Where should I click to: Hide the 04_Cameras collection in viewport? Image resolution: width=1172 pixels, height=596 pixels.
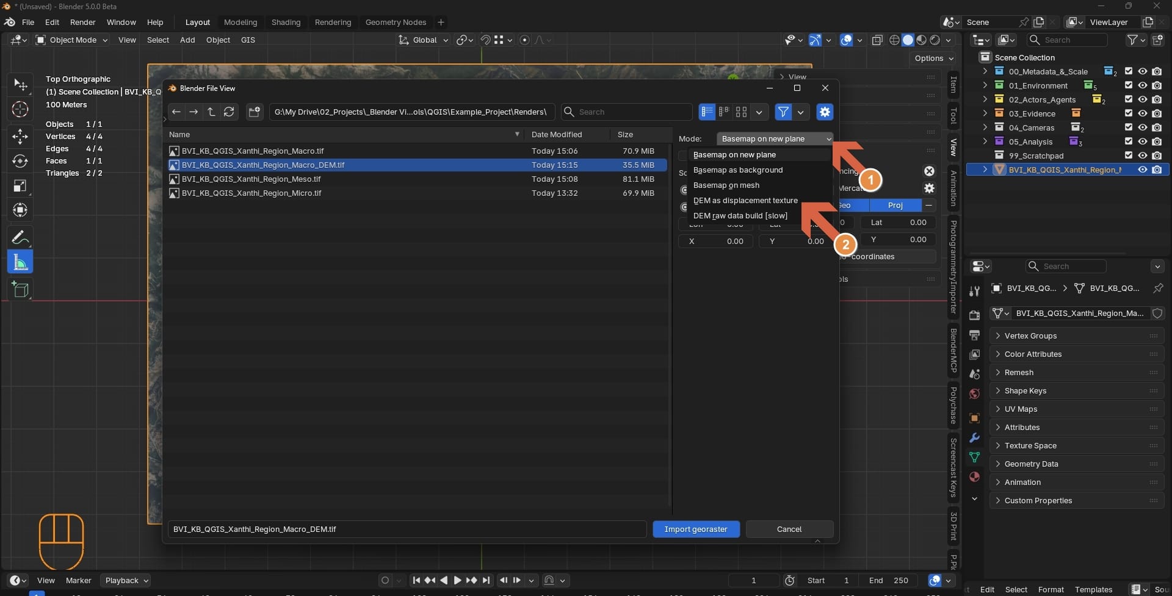(x=1143, y=127)
